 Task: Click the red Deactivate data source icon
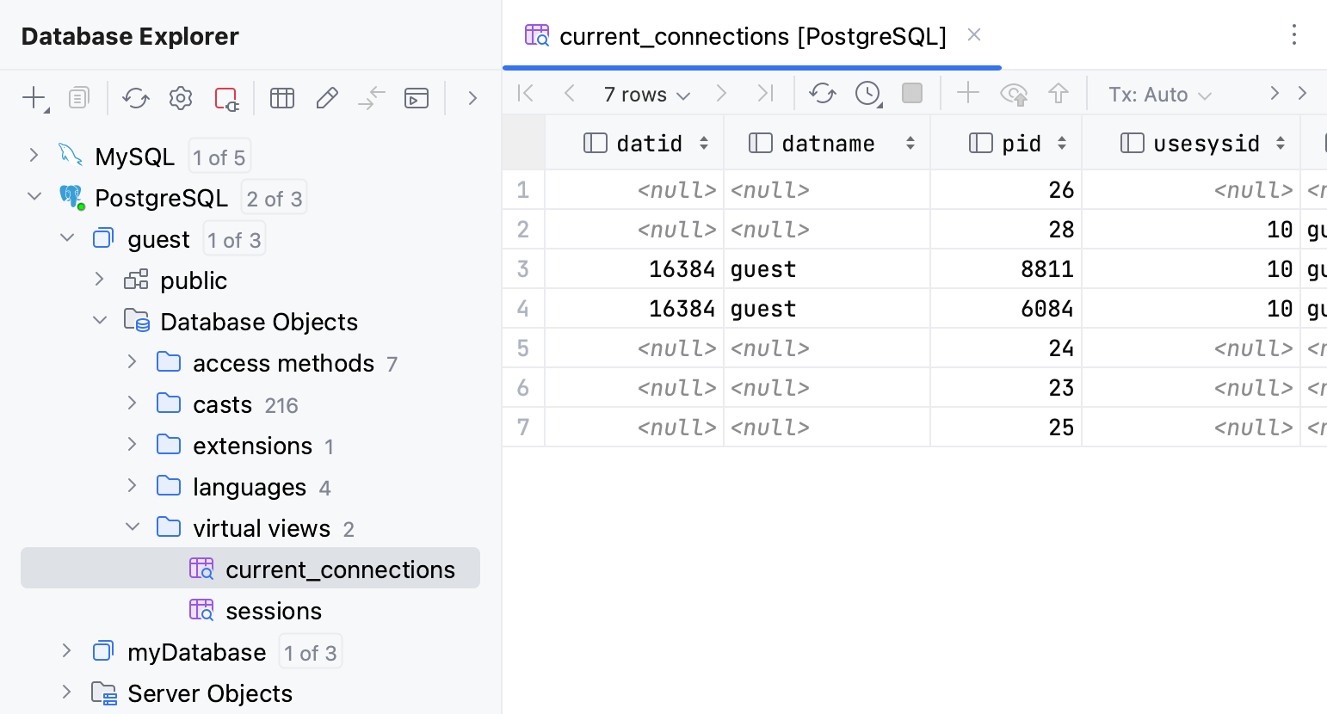pos(226,98)
